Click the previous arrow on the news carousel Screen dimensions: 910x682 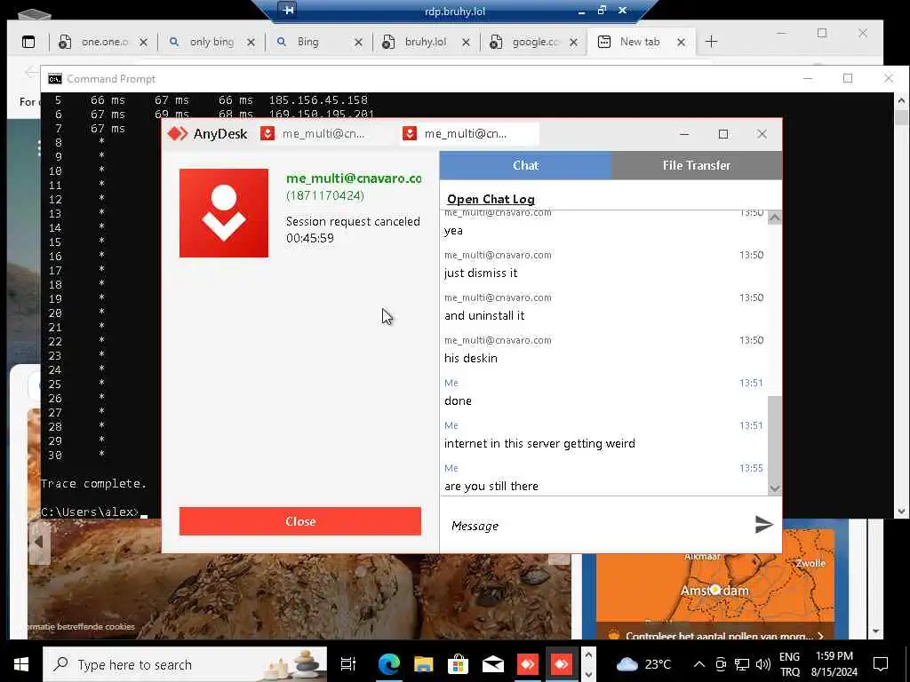click(39, 542)
